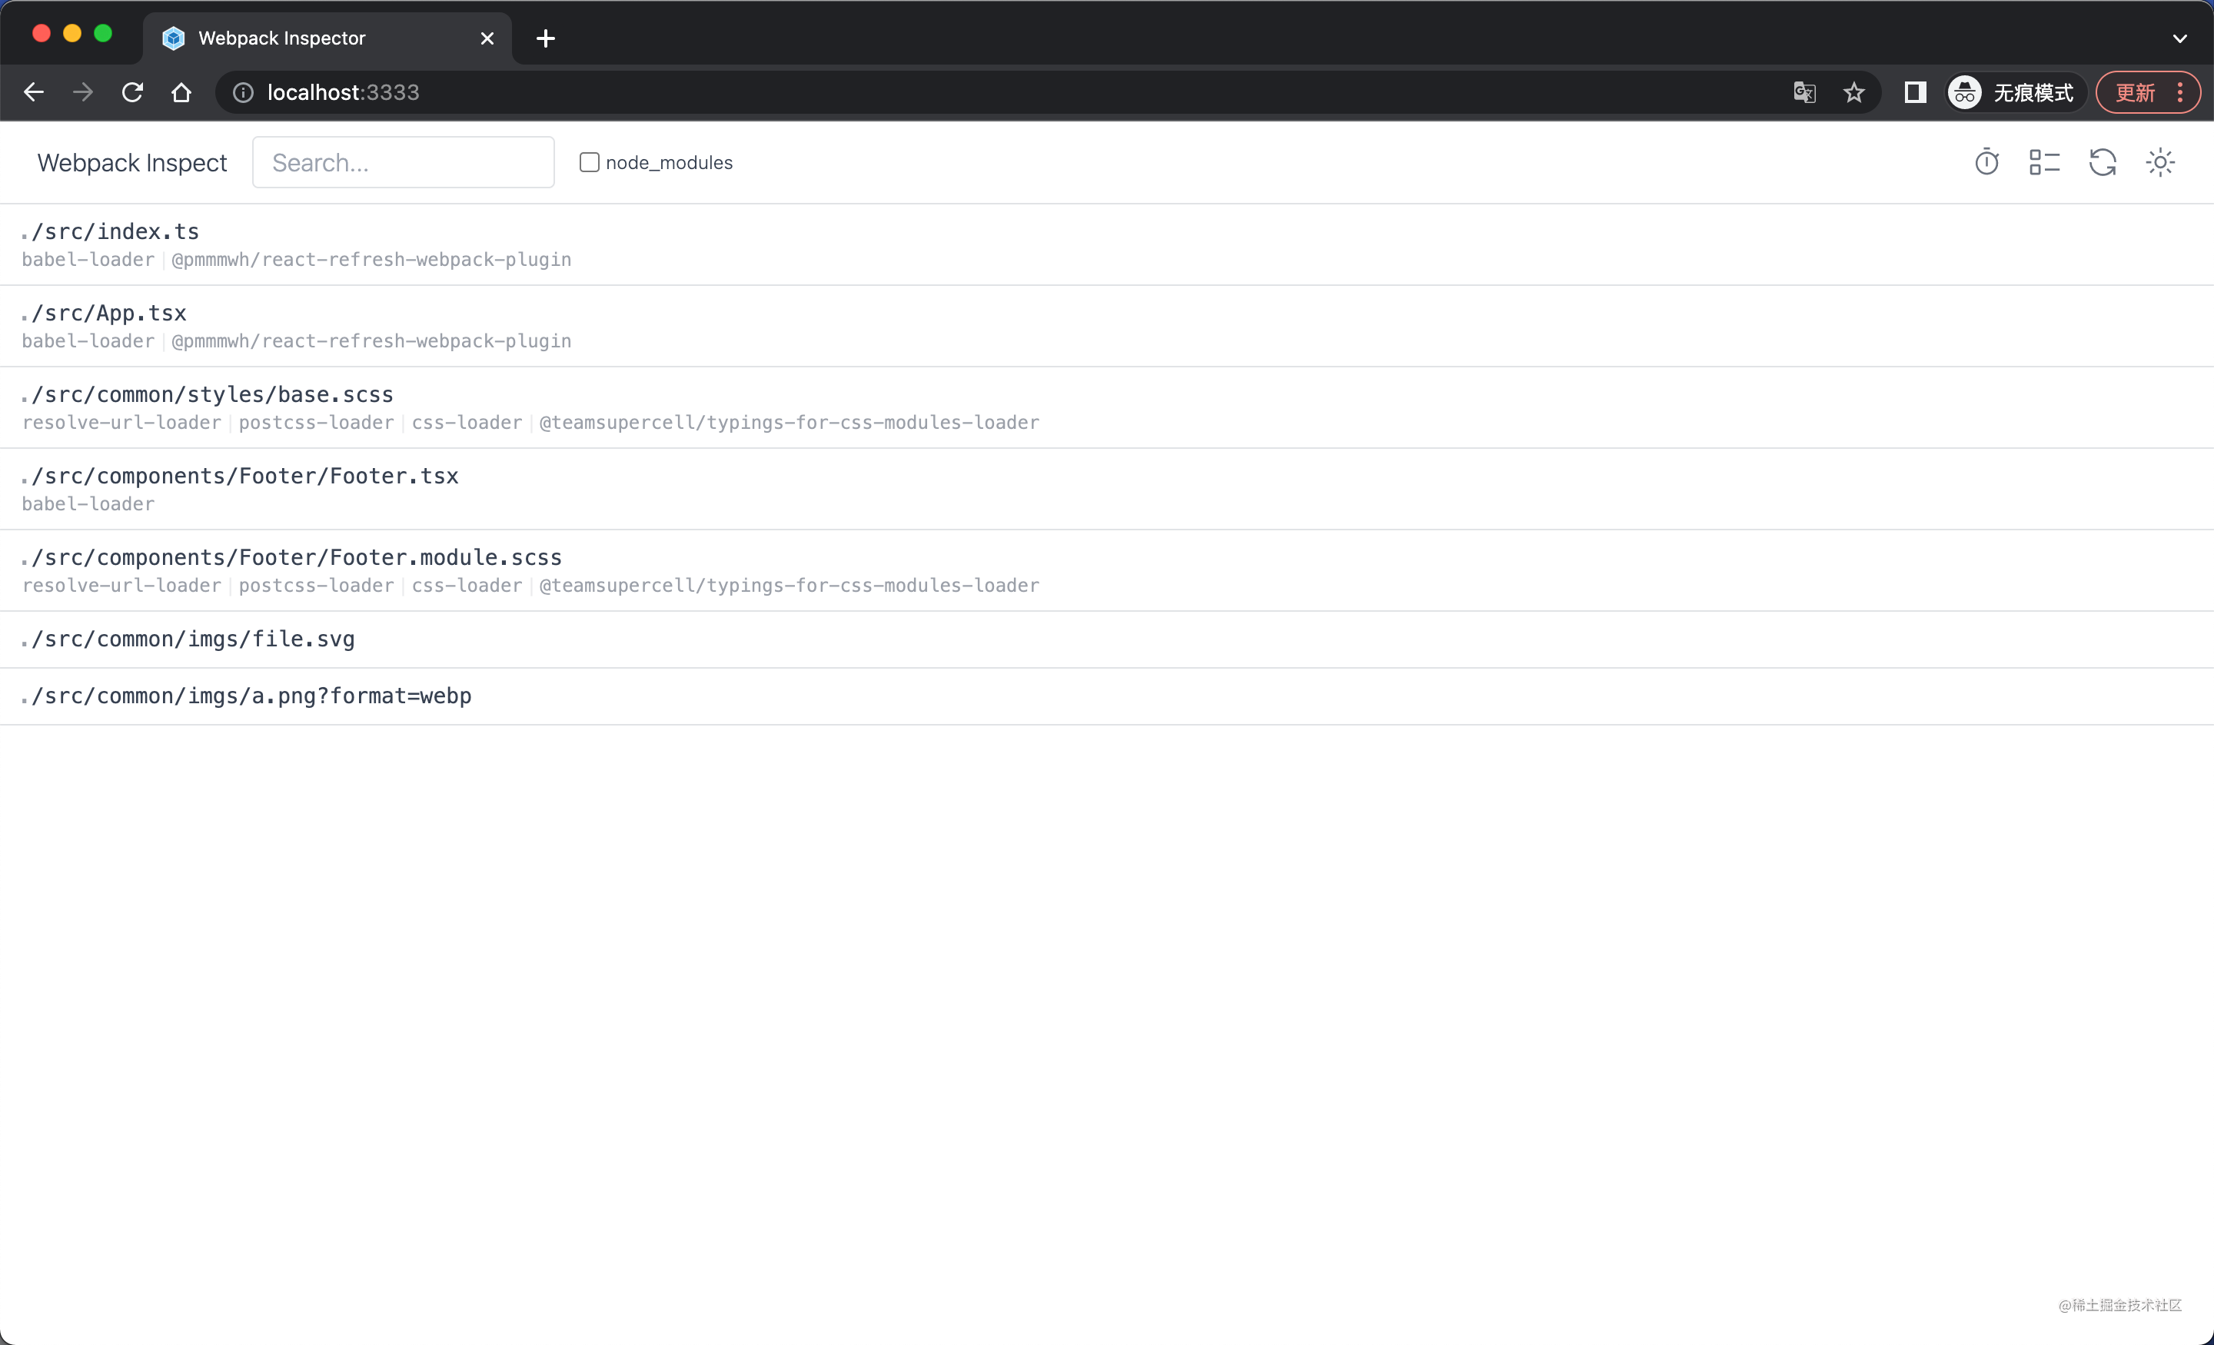This screenshot has width=2214, height=1345.
Task: View site information for localhost
Action: (243, 92)
